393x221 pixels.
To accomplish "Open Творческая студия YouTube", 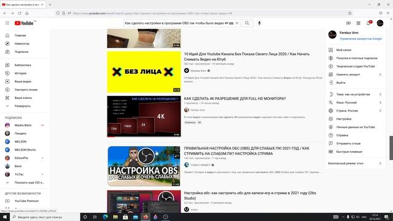I will pos(355,66).
